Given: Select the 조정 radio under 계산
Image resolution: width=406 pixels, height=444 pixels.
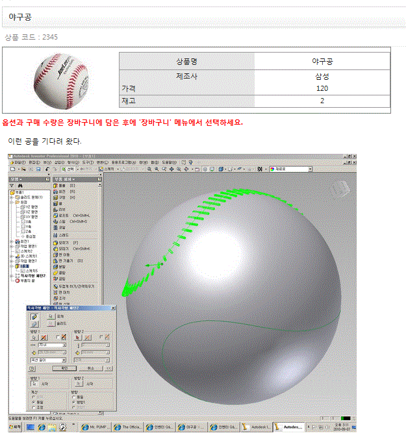Looking at the screenshot, I should pyautogui.click(x=34, y=407).
